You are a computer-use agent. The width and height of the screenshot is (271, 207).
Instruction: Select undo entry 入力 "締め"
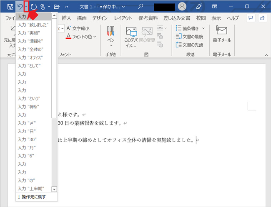click(x=33, y=107)
